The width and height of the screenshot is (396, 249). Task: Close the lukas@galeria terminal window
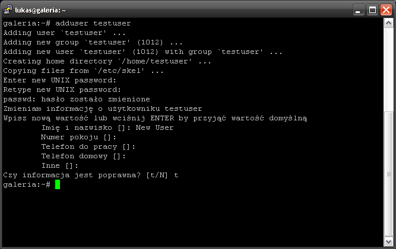pyautogui.click(x=386, y=10)
